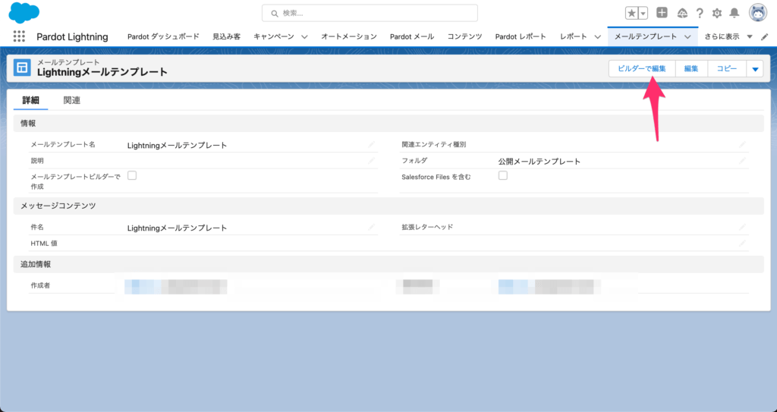Viewport: 777px width, 412px height.
Task: Open the Pardot ダッシュボード tab
Action: [164, 36]
